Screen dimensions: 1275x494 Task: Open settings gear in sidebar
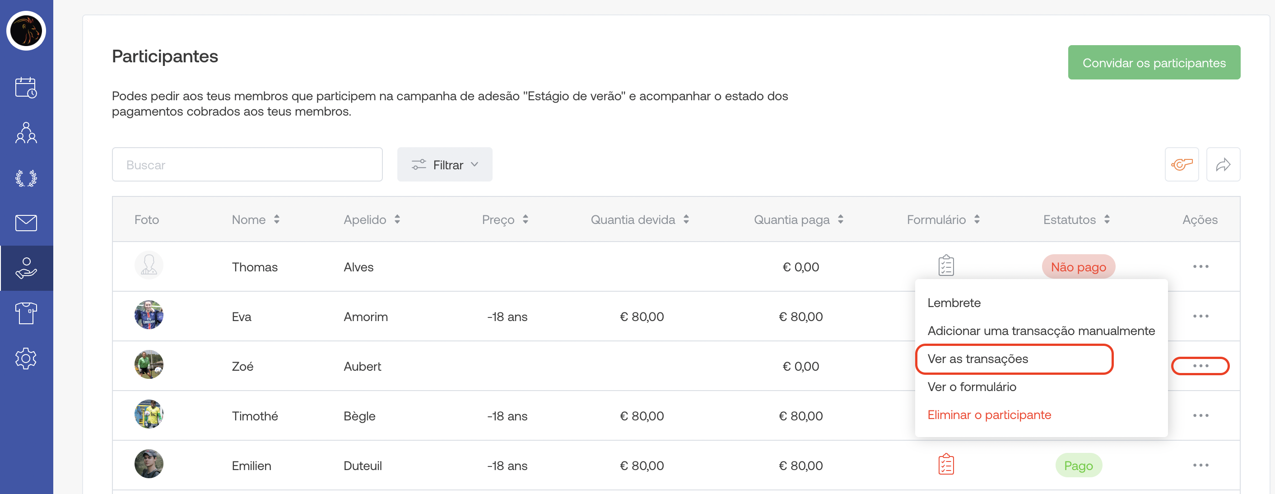tap(26, 358)
